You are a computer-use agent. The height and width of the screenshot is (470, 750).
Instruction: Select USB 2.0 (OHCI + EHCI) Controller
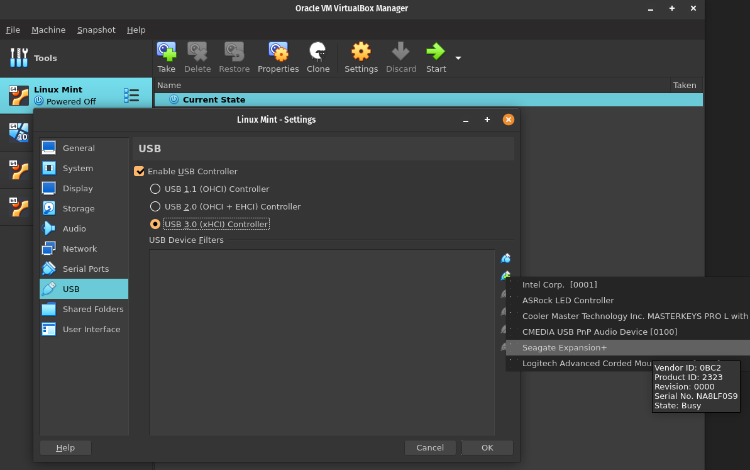(x=155, y=206)
